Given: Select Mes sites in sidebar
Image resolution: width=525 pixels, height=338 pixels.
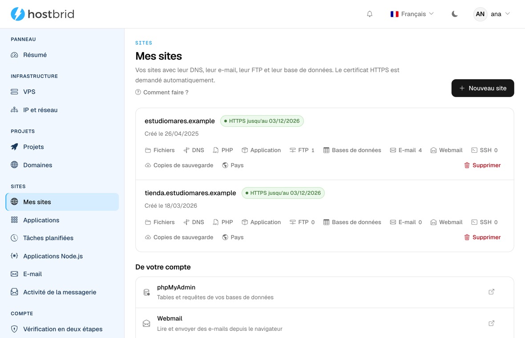Looking at the screenshot, I should tap(62, 202).
